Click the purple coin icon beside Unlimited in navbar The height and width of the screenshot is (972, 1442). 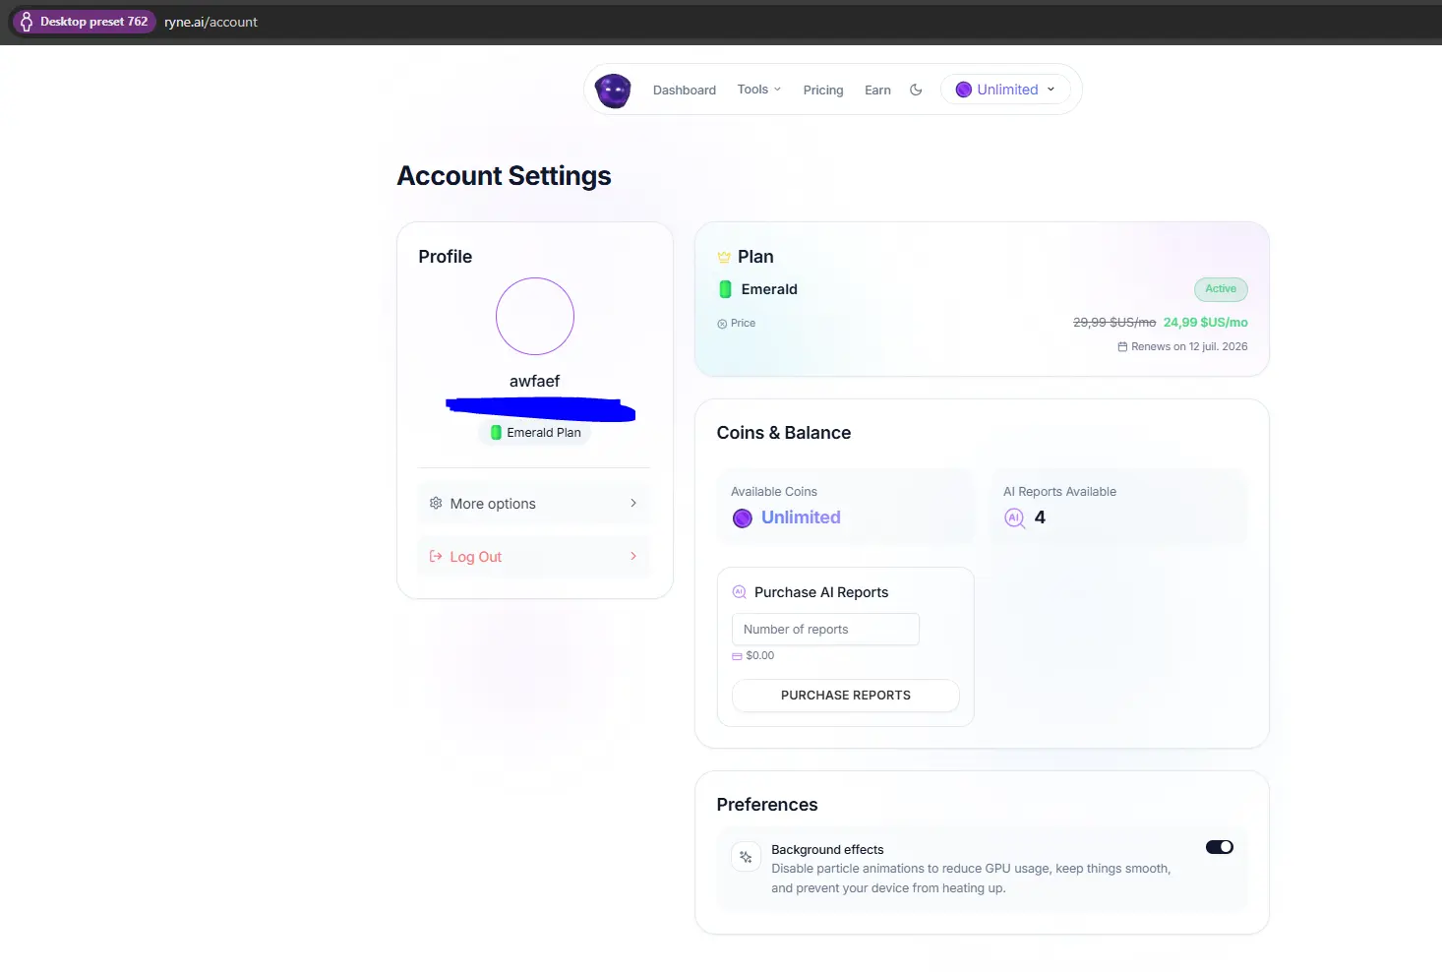[964, 90]
